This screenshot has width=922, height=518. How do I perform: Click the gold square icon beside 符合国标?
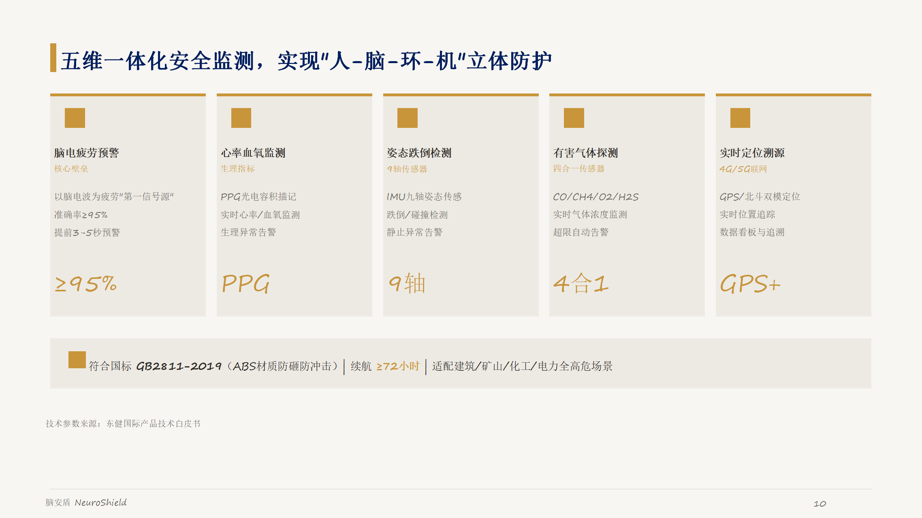[x=77, y=360]
